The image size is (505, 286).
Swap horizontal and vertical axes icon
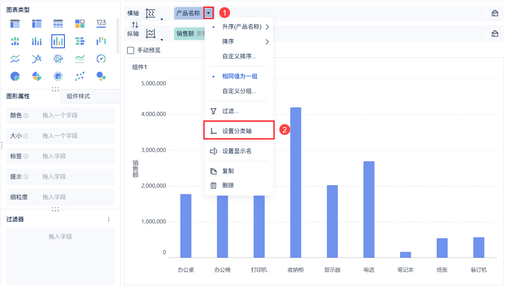coord(135,25)
